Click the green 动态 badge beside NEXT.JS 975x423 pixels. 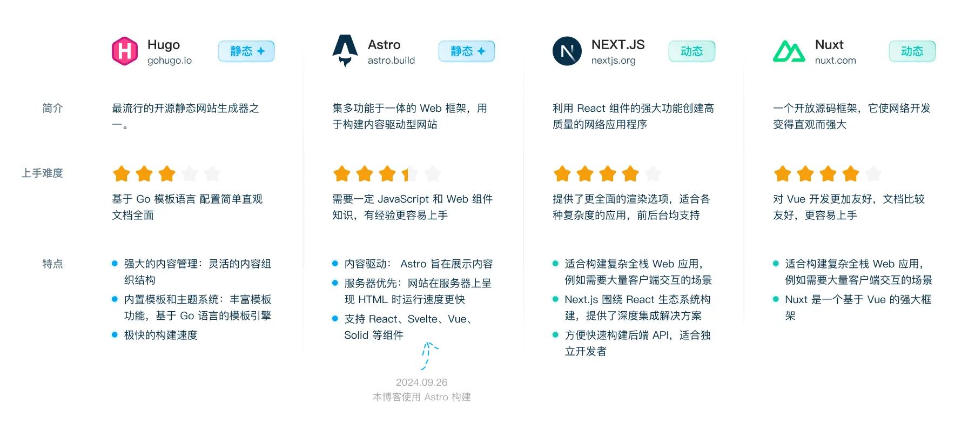pos(691,51)
